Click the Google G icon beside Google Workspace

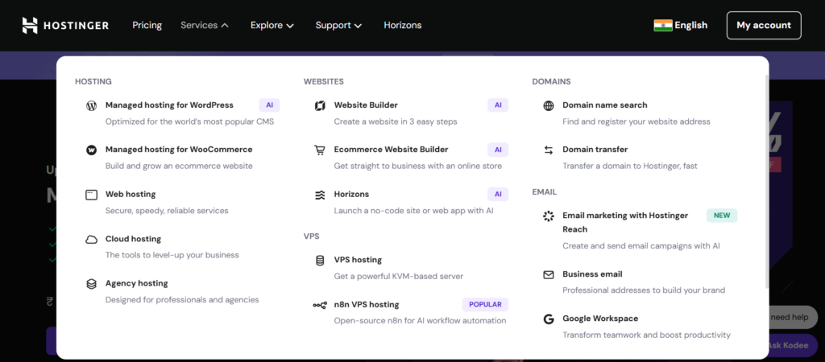click(x=548, y=319)
